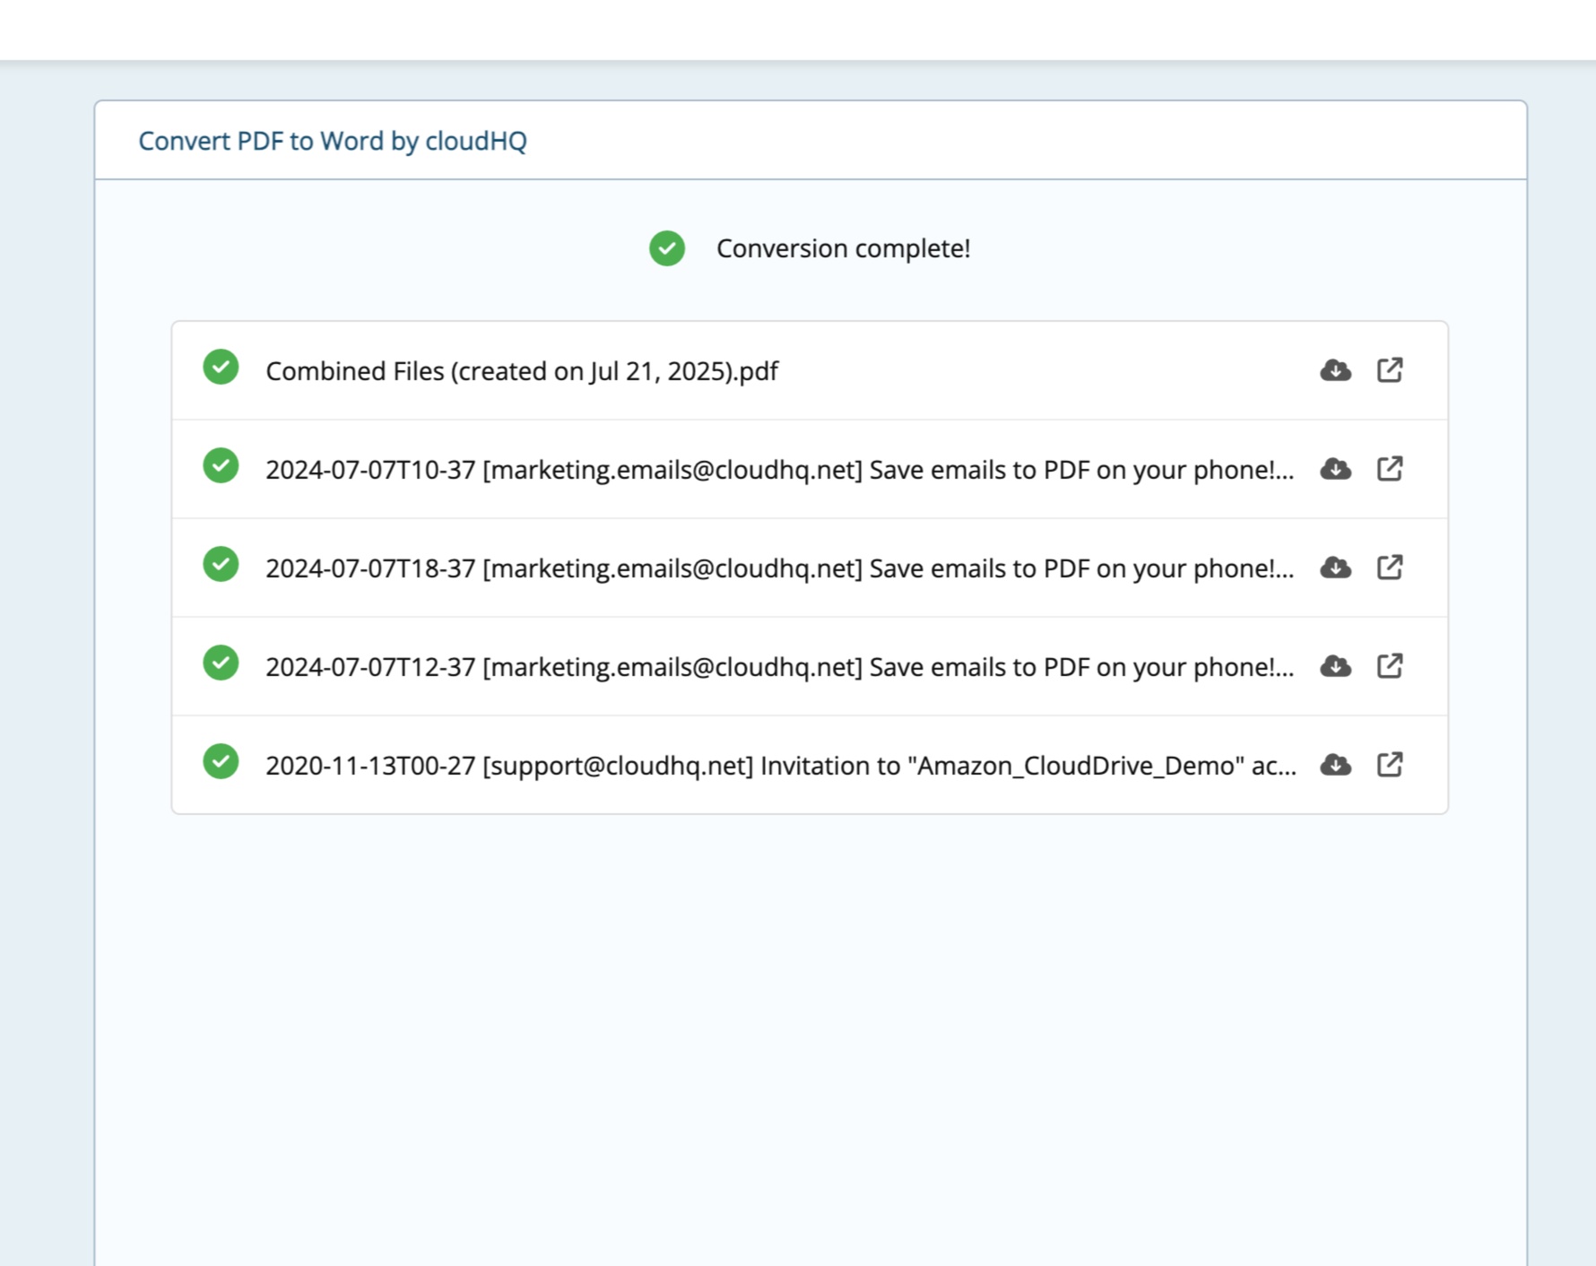Open the 2024-07-07T18-37 file externally
Viewport: 1596px width, 1266px height.
[x=1390, y=567]
